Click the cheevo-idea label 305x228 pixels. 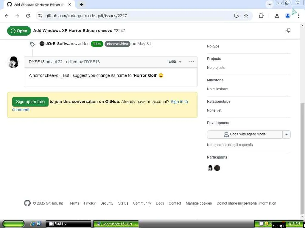(x=117, y=44)
